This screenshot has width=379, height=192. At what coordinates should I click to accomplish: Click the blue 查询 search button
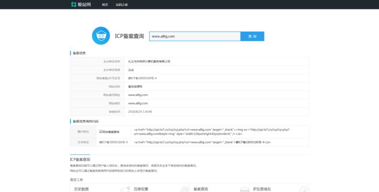(x=253, y=36)
